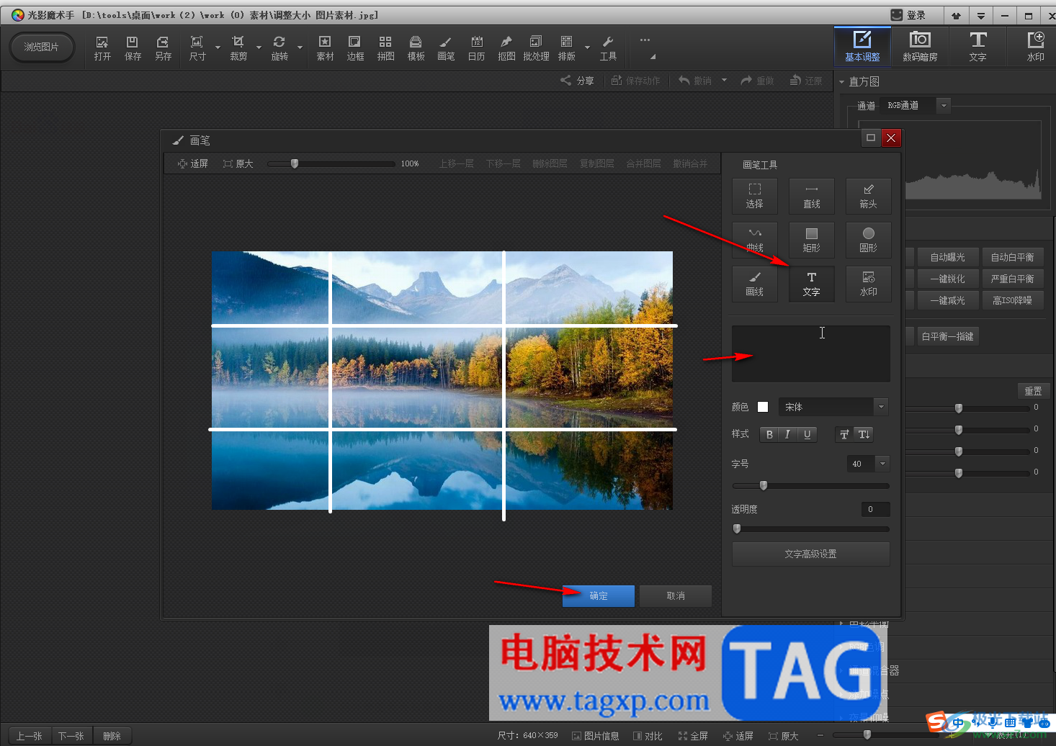Select the 选择 selection tool
This screenshot has height=746, width=1056.
point(754,197)
